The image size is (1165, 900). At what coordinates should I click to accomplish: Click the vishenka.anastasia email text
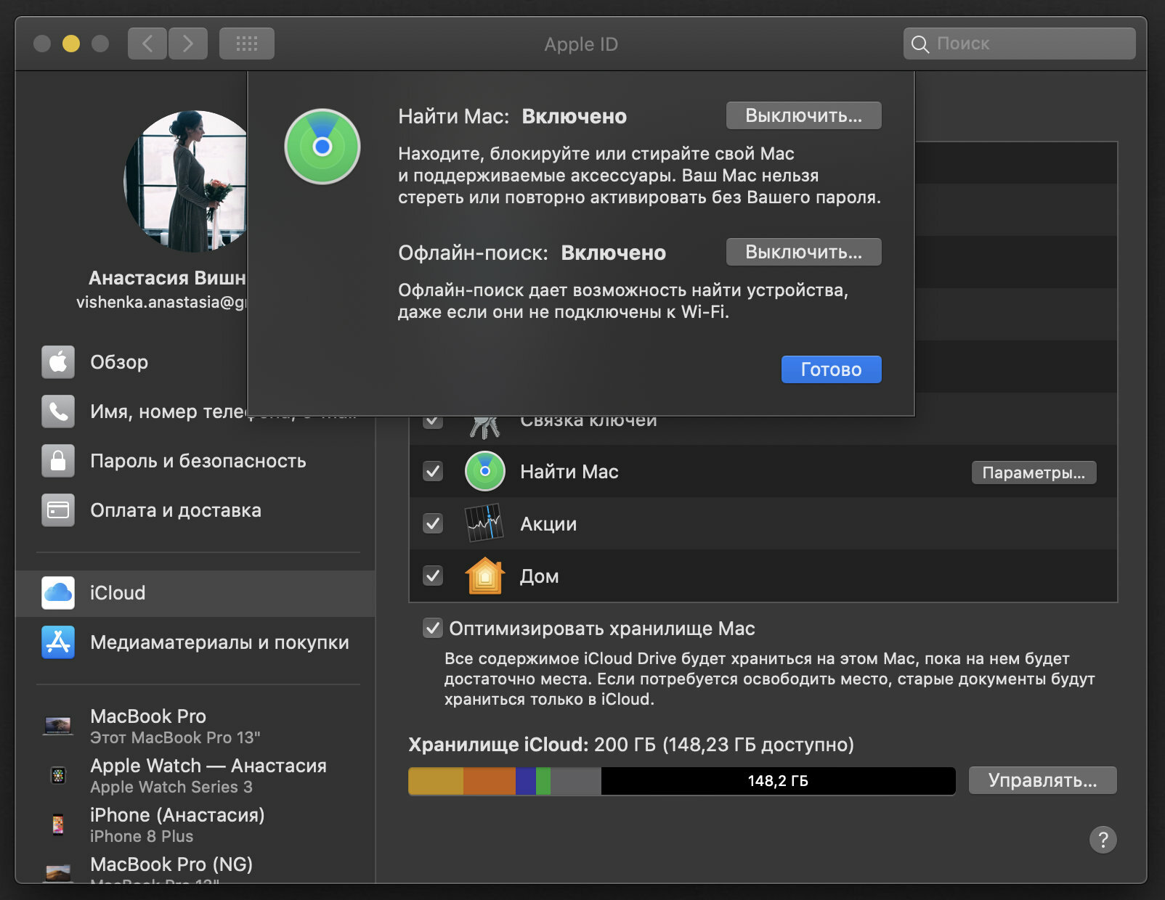(161, 303)
